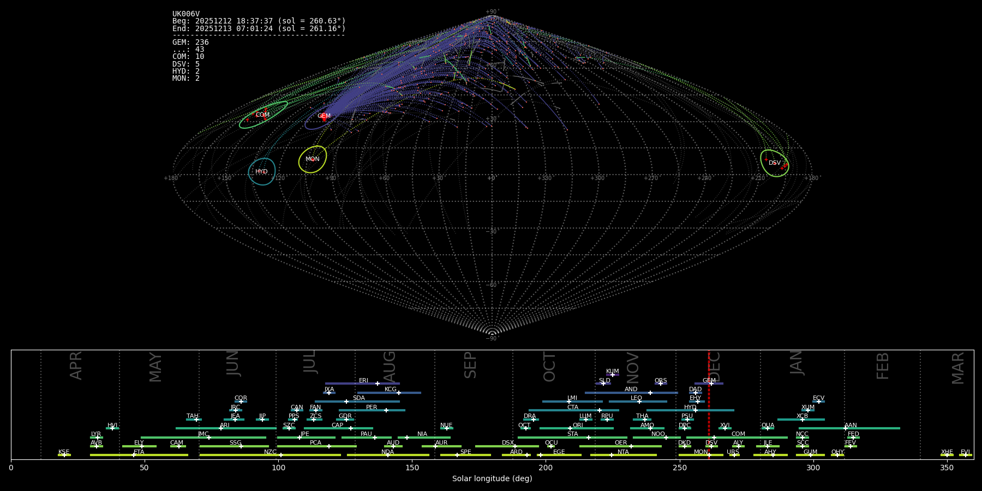
Task: Click the AUG month label
Action: [390, 366]
